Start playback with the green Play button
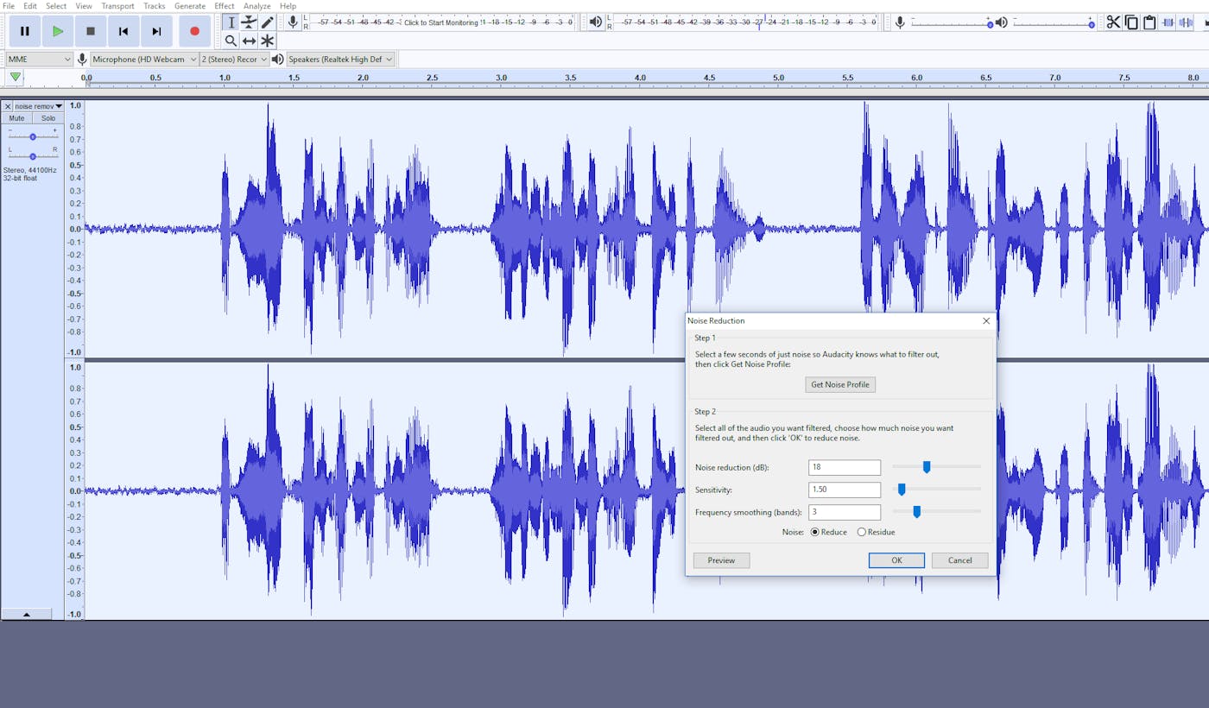Image resolution: width=1209 pixels, height=708 pixels. pyautogui.click(x=58, y=31)
